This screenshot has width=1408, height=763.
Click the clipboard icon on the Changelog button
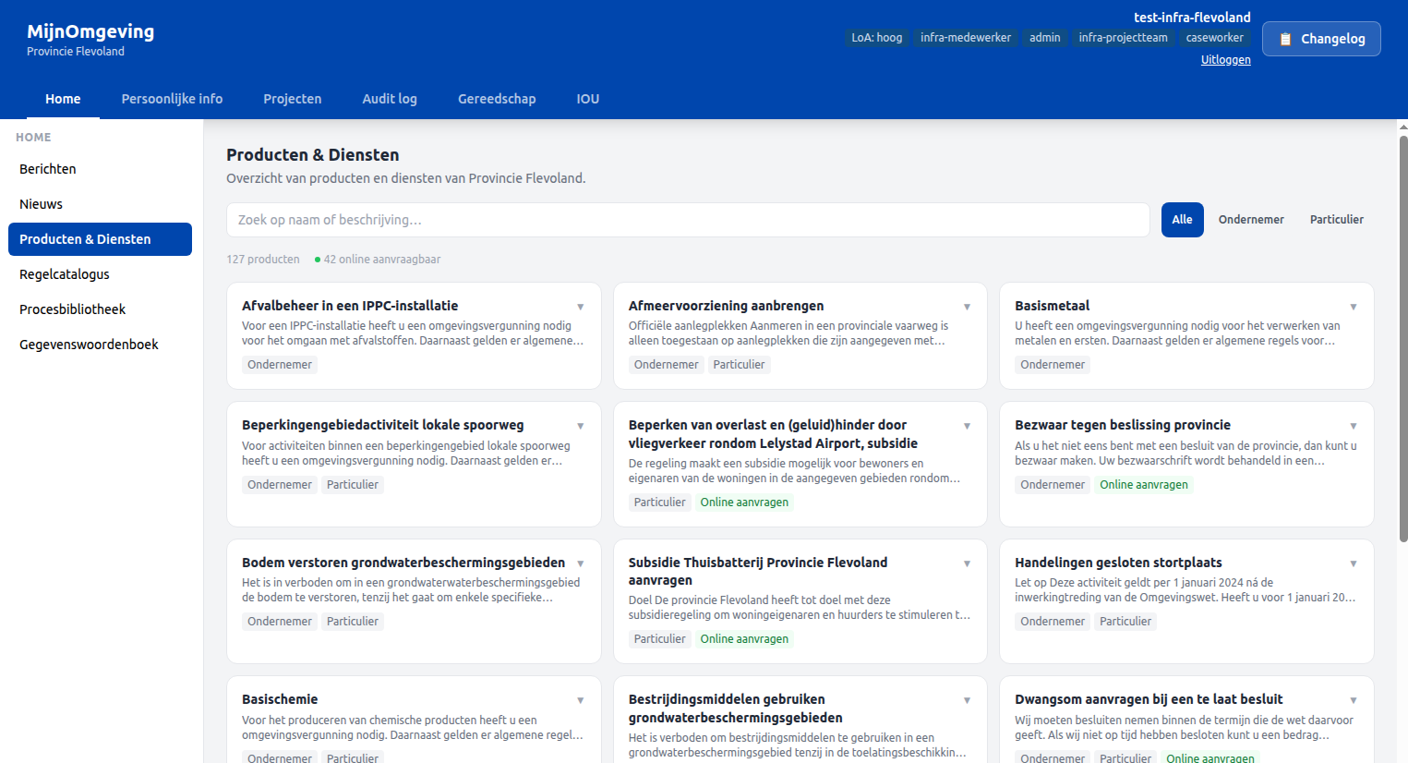pos(1287,39)
